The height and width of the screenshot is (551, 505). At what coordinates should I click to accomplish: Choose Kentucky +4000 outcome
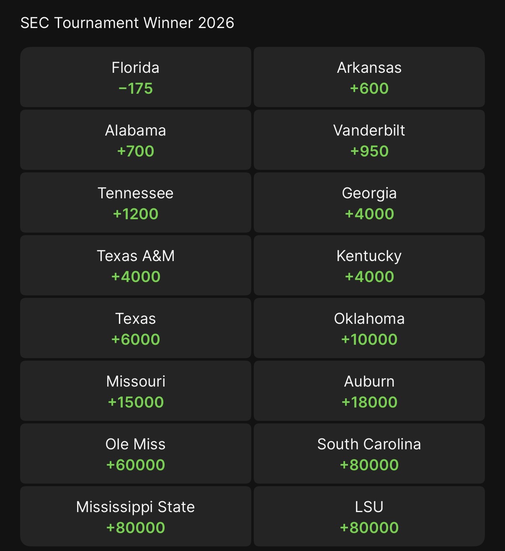[369, 266]
